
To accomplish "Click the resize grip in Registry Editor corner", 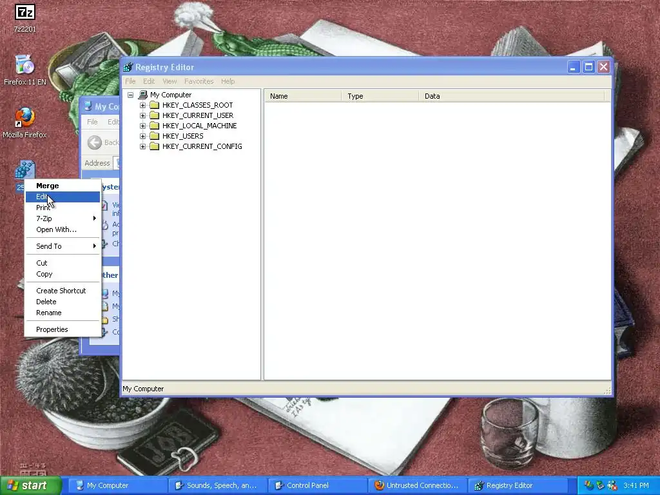I will (607, 391).
